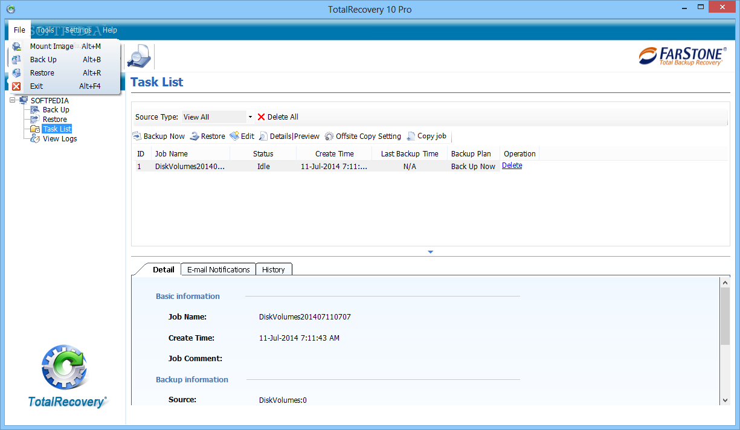
Task: Click the Details|Preview icon
Action: click(263, 136)
